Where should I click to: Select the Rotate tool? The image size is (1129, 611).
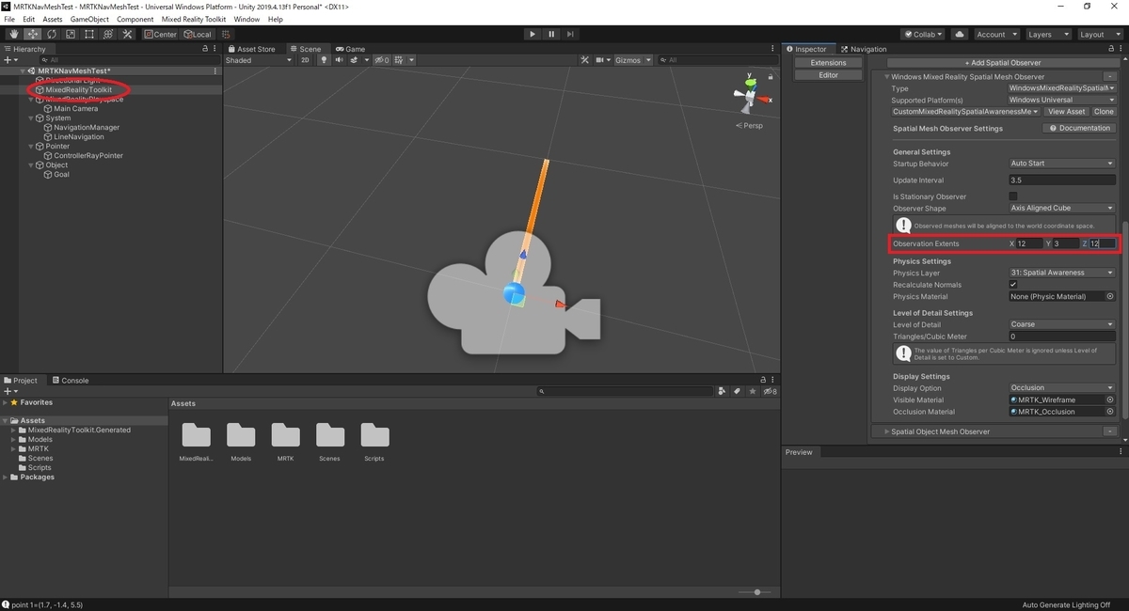click(52, 34)
